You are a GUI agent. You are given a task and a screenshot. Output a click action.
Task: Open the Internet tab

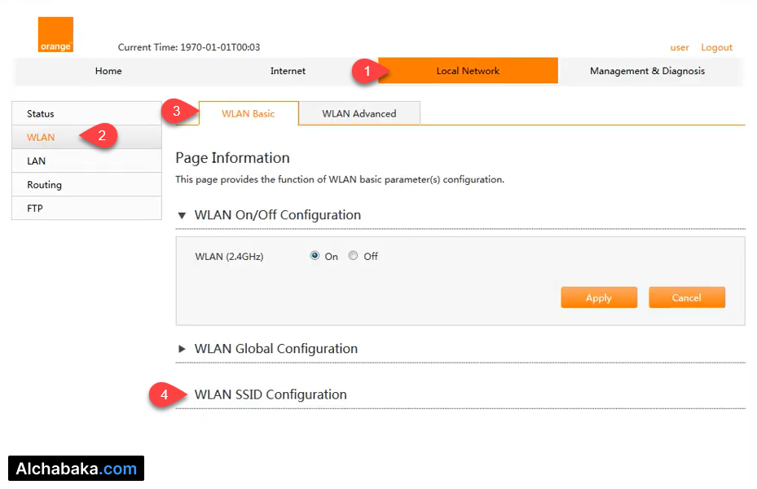(288, 71)
